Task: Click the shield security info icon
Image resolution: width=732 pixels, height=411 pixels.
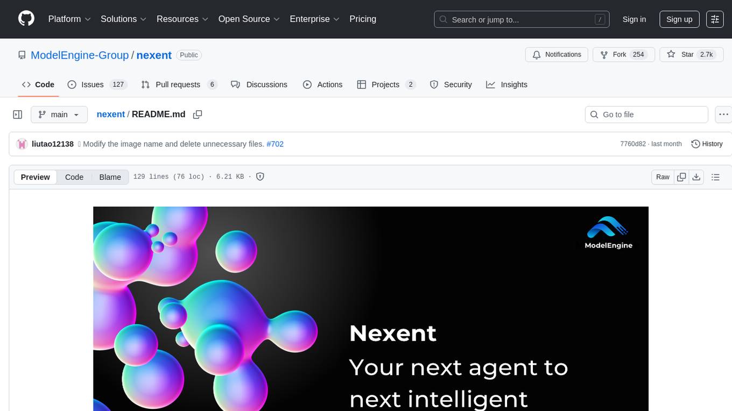Action: tap(260, 176)
